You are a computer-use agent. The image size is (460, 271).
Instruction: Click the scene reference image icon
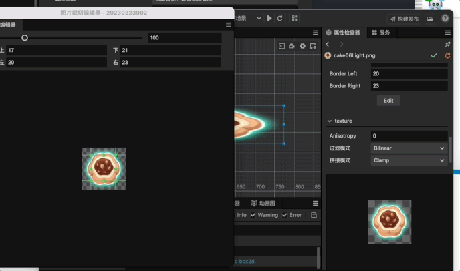(x=313, y=46)
